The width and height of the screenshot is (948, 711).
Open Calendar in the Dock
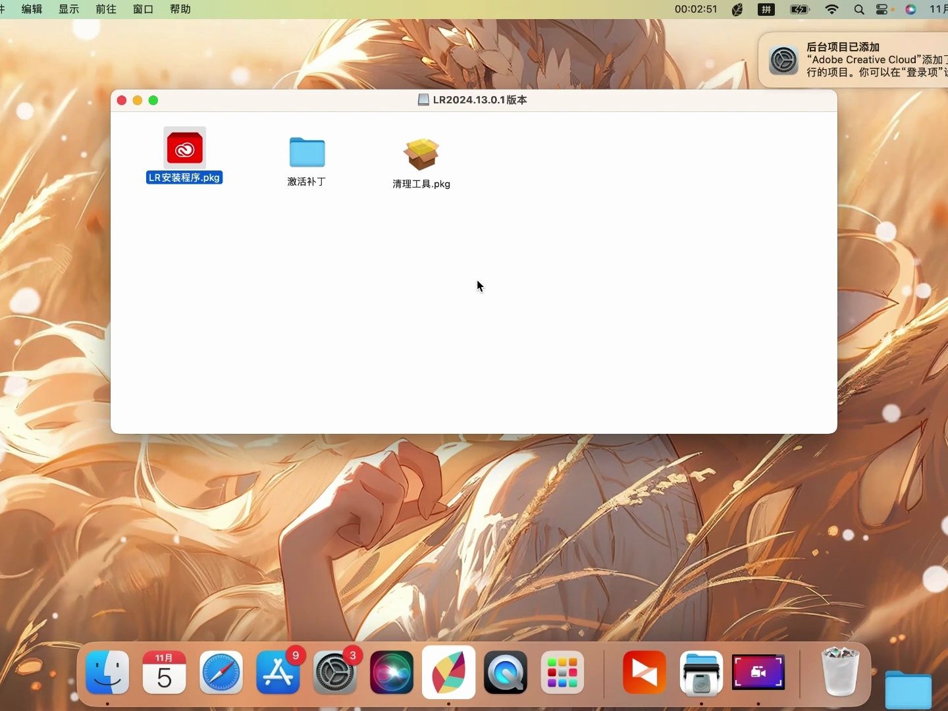pos(164,672)
